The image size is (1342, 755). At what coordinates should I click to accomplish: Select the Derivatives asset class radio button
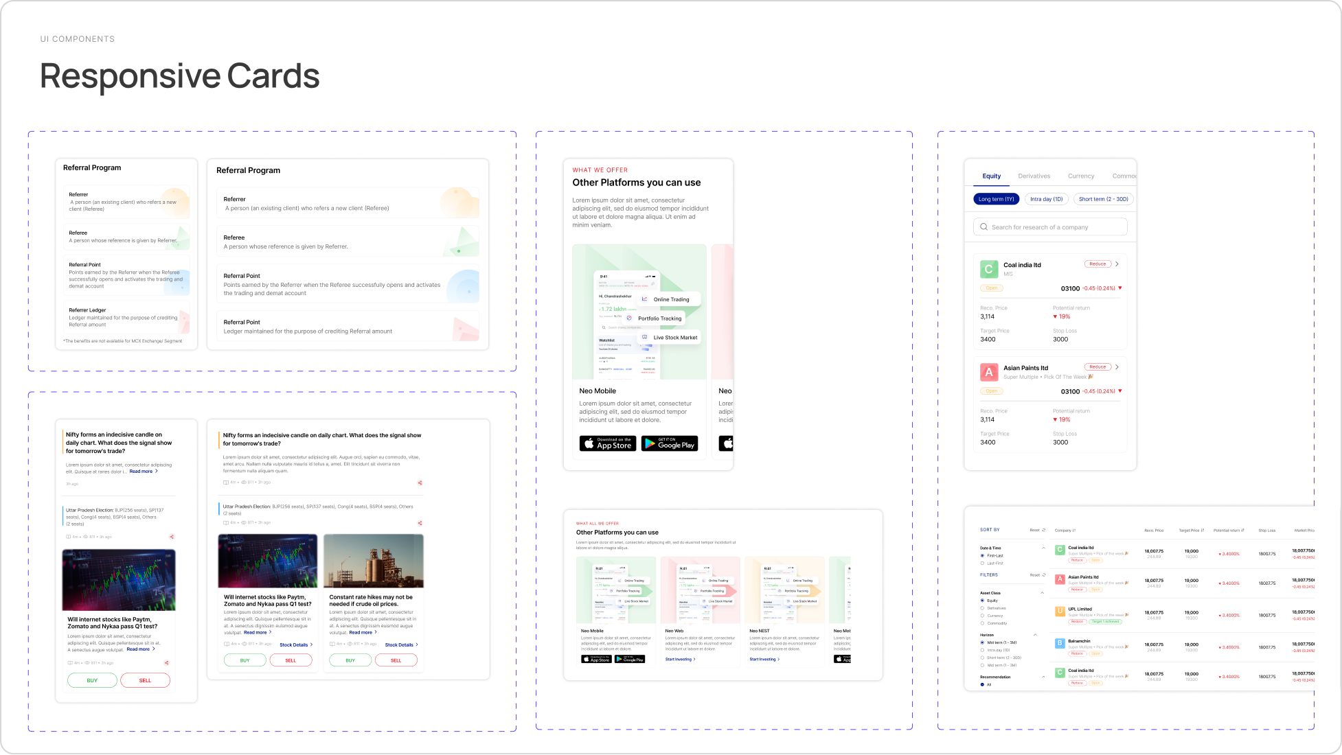[x=982, y=608]
